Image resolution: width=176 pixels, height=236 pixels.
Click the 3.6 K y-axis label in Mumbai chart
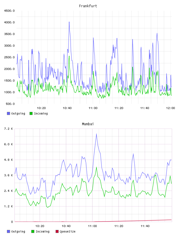8,175
